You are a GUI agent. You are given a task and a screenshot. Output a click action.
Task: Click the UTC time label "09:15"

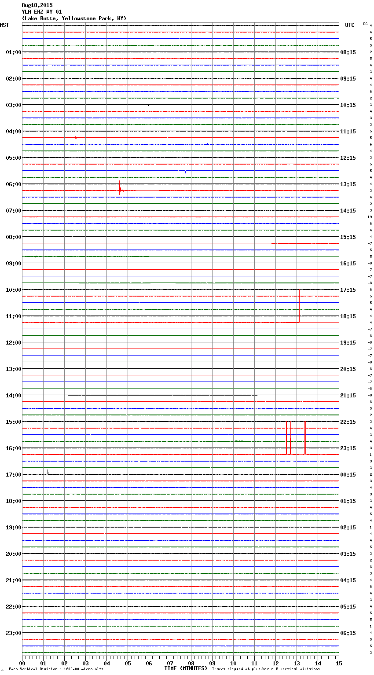pos(348,79)
